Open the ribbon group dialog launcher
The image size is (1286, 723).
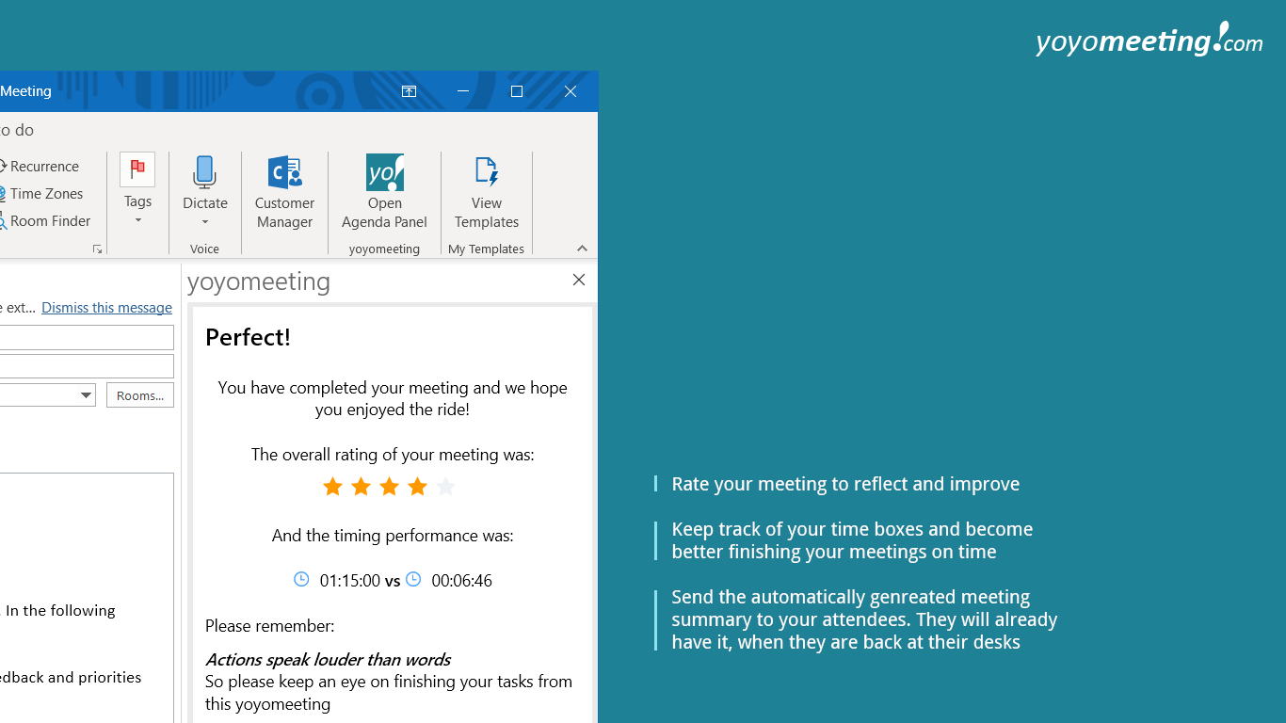point(97,249)
